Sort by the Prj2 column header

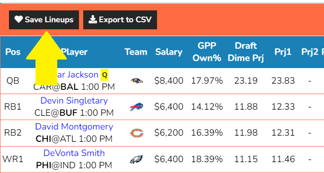[310, 52]
